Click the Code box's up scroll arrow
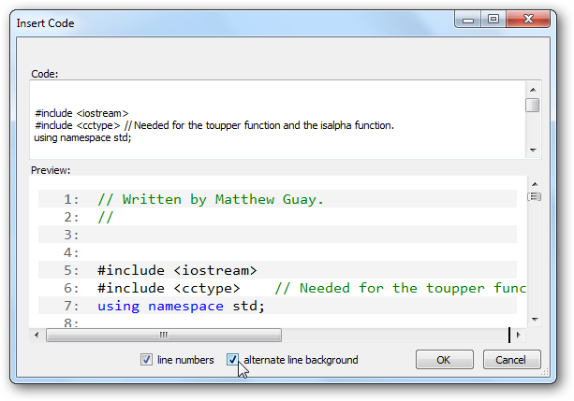 pyautogui.click(x=533, y=90)
